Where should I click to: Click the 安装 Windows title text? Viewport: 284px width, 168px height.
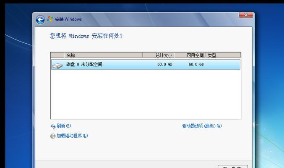pyautogui.click(x=68, y=19)
